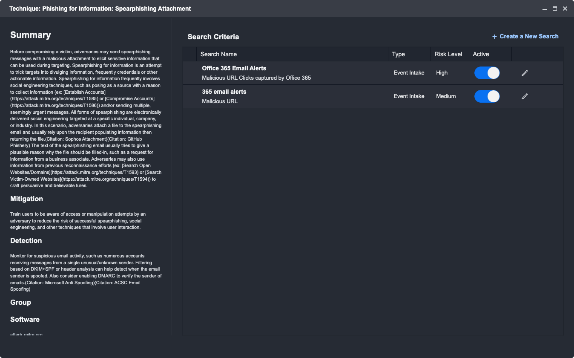
Task: Create a New Search
Action: coord(525,37)
